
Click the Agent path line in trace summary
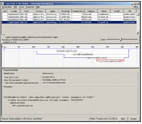click(x=32, y=37)
